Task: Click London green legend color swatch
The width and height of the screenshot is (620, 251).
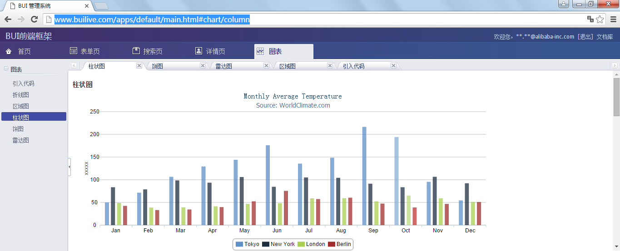Action: [301, 244]
